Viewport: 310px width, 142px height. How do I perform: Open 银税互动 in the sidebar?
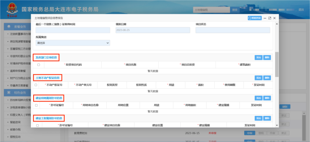[15, 137]
